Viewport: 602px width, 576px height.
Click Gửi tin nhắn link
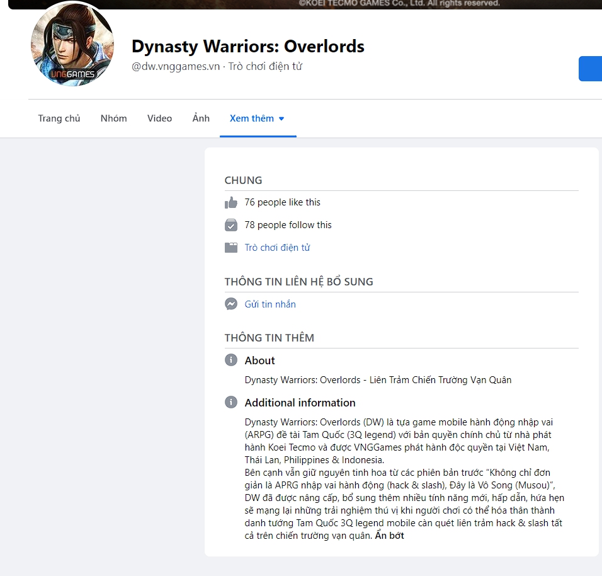point(270,304)
